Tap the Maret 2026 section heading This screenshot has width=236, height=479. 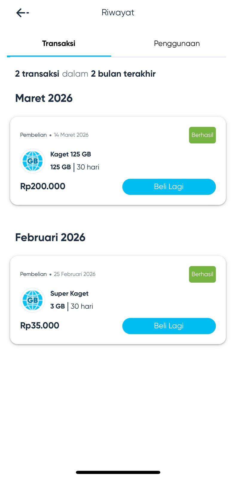tap(44, 98)
